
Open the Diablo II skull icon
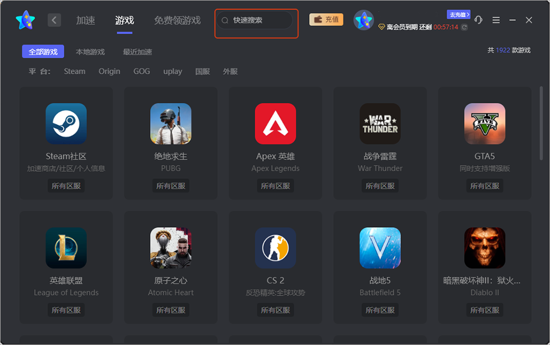[x=485, y=248]
